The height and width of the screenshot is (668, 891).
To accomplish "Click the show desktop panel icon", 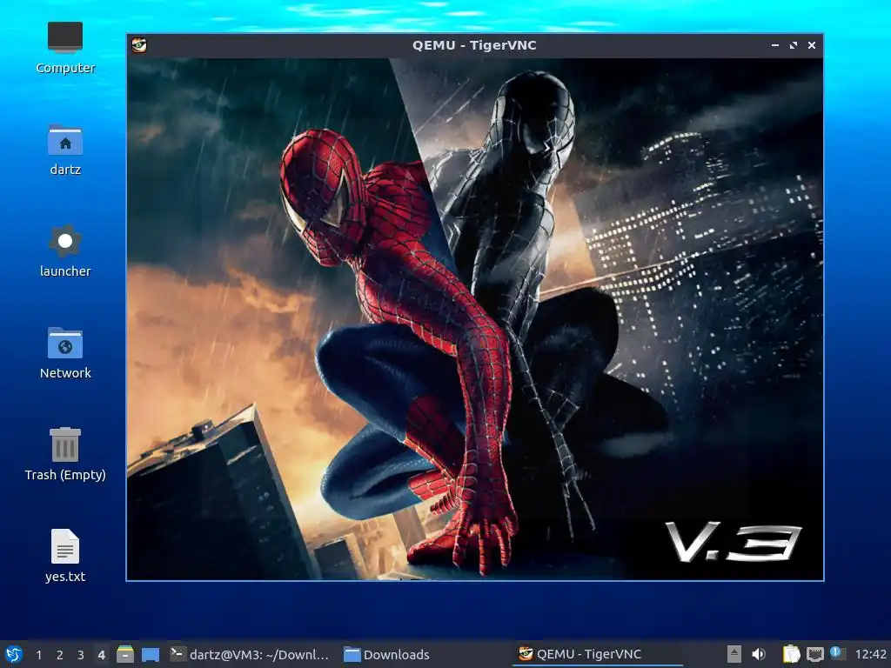I will tap(150, 654).
